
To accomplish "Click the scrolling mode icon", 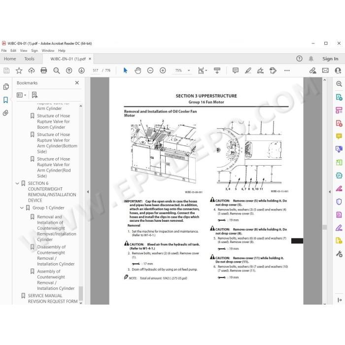I will pyautogui.click(x=217, y=70).
